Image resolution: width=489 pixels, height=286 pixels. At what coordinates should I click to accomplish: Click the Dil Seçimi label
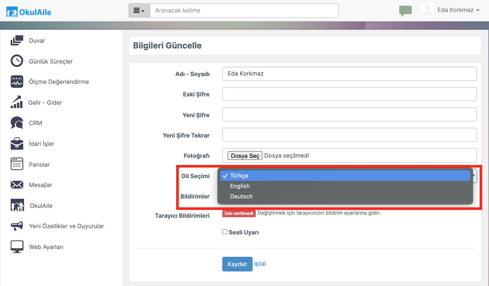(x=195, y=176)
